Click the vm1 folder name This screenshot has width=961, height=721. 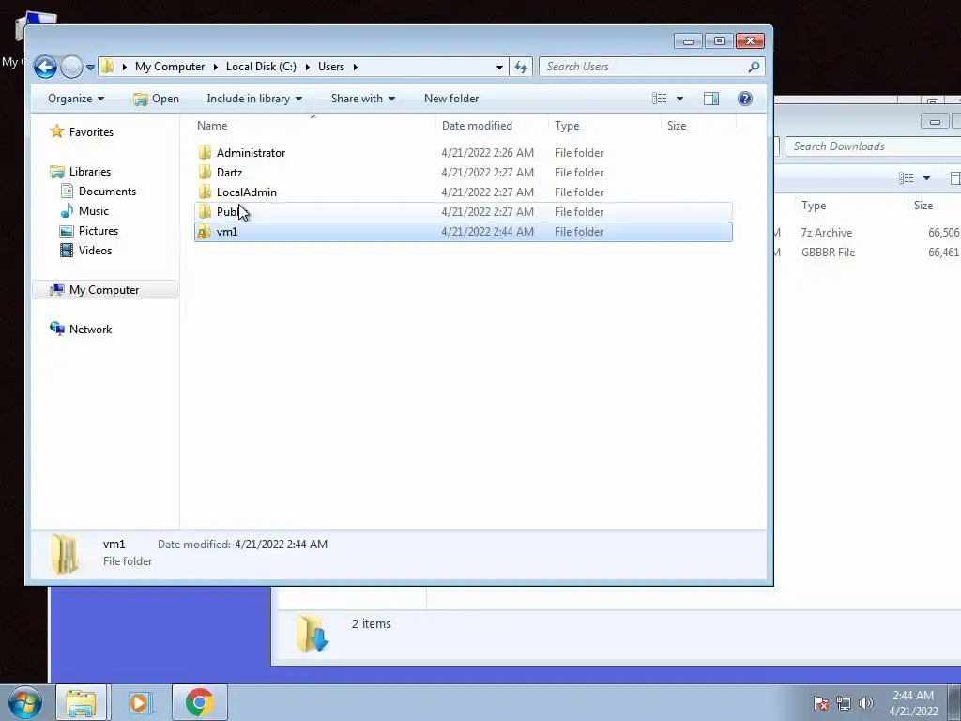tap(227, 231)
